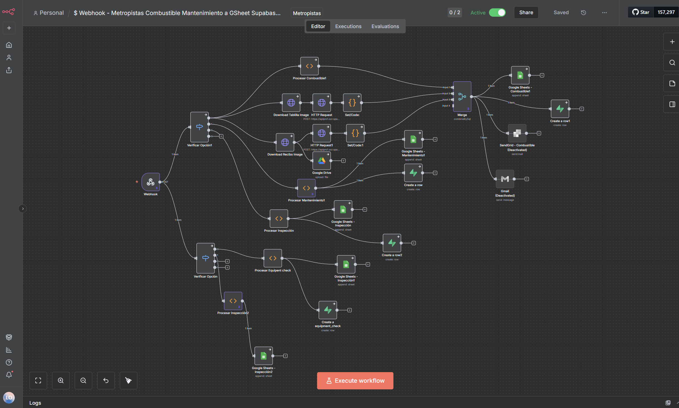Viewport: 679px width, 408px height.
Task: Click the Verificar Opción1 switch node
Action: pos(199,127)
